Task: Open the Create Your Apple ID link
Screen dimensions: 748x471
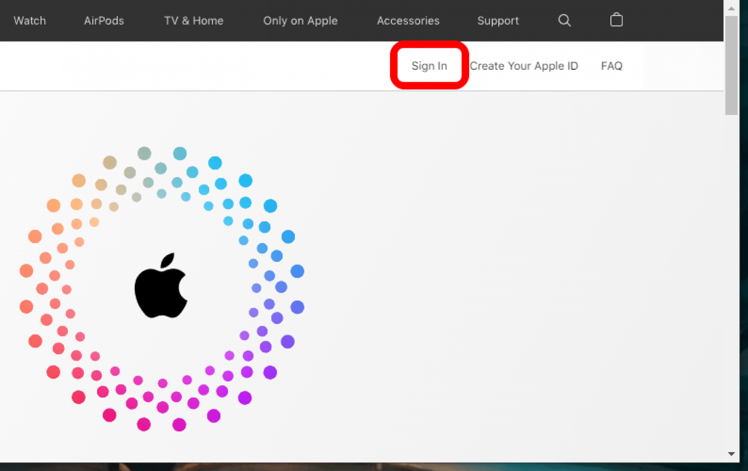Action: (524, 66)
